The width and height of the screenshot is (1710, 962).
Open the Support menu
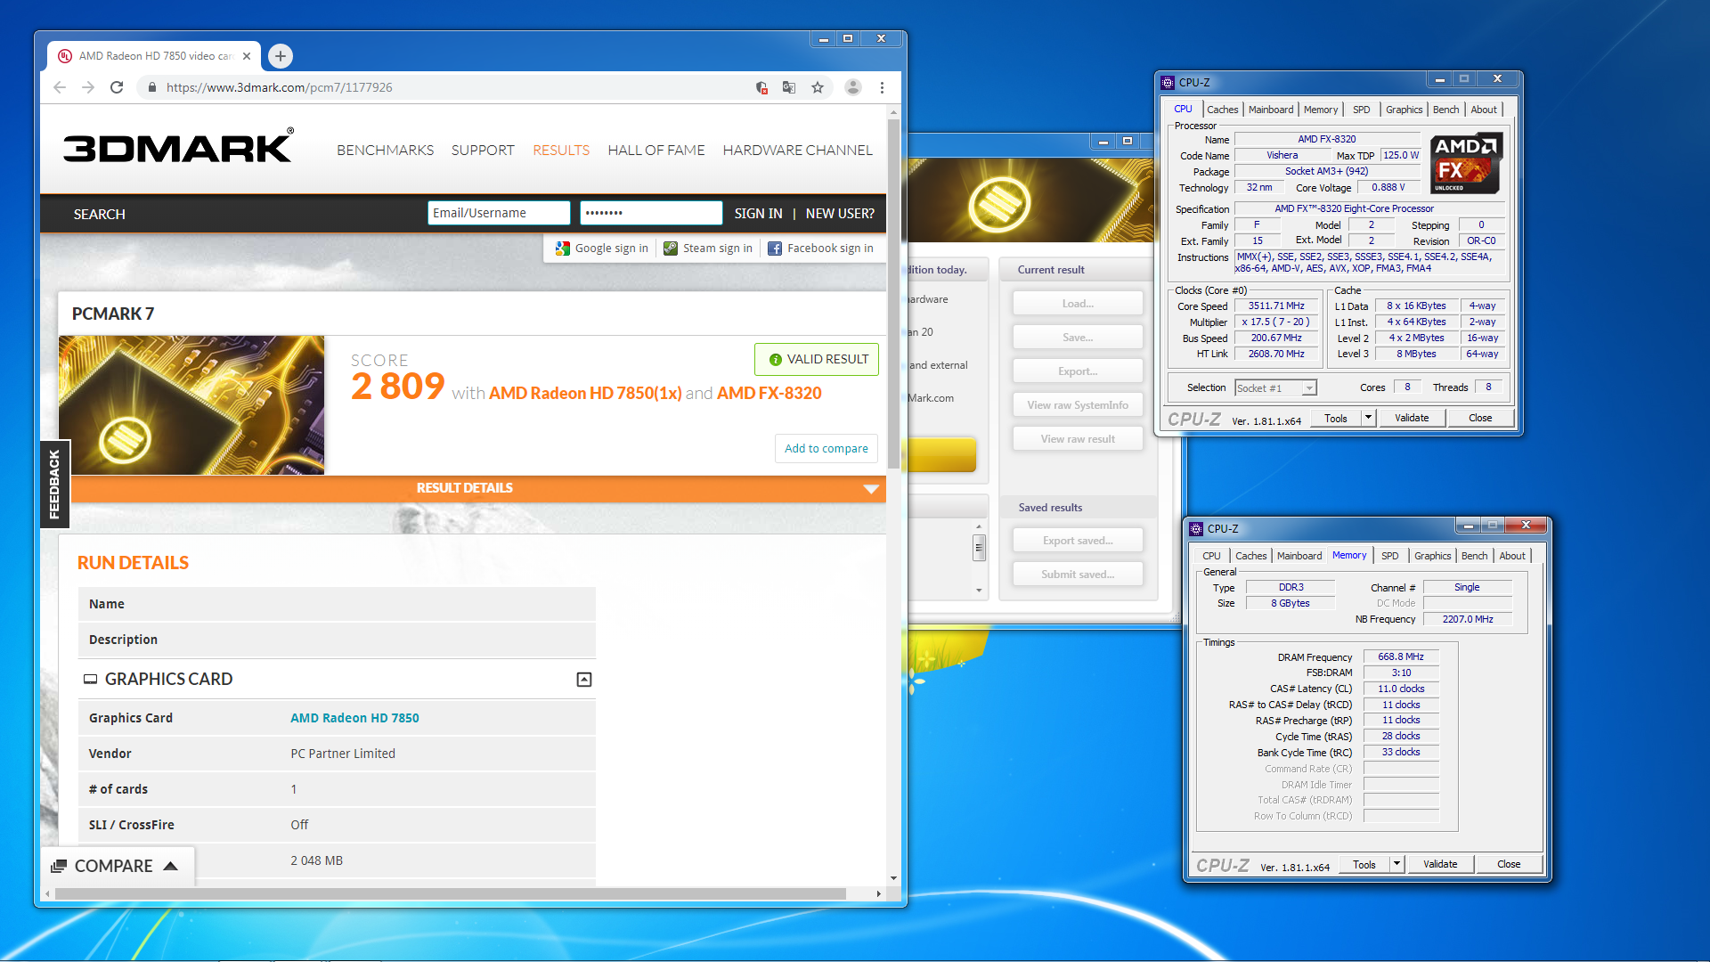click(x=483, y=150)
